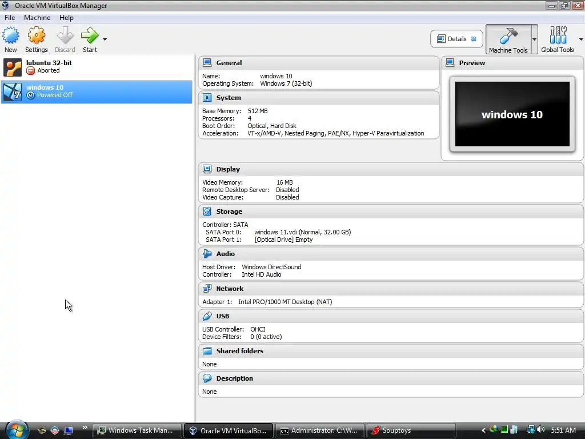Start the selected VM with green arrow

click(x=90, y=35)
